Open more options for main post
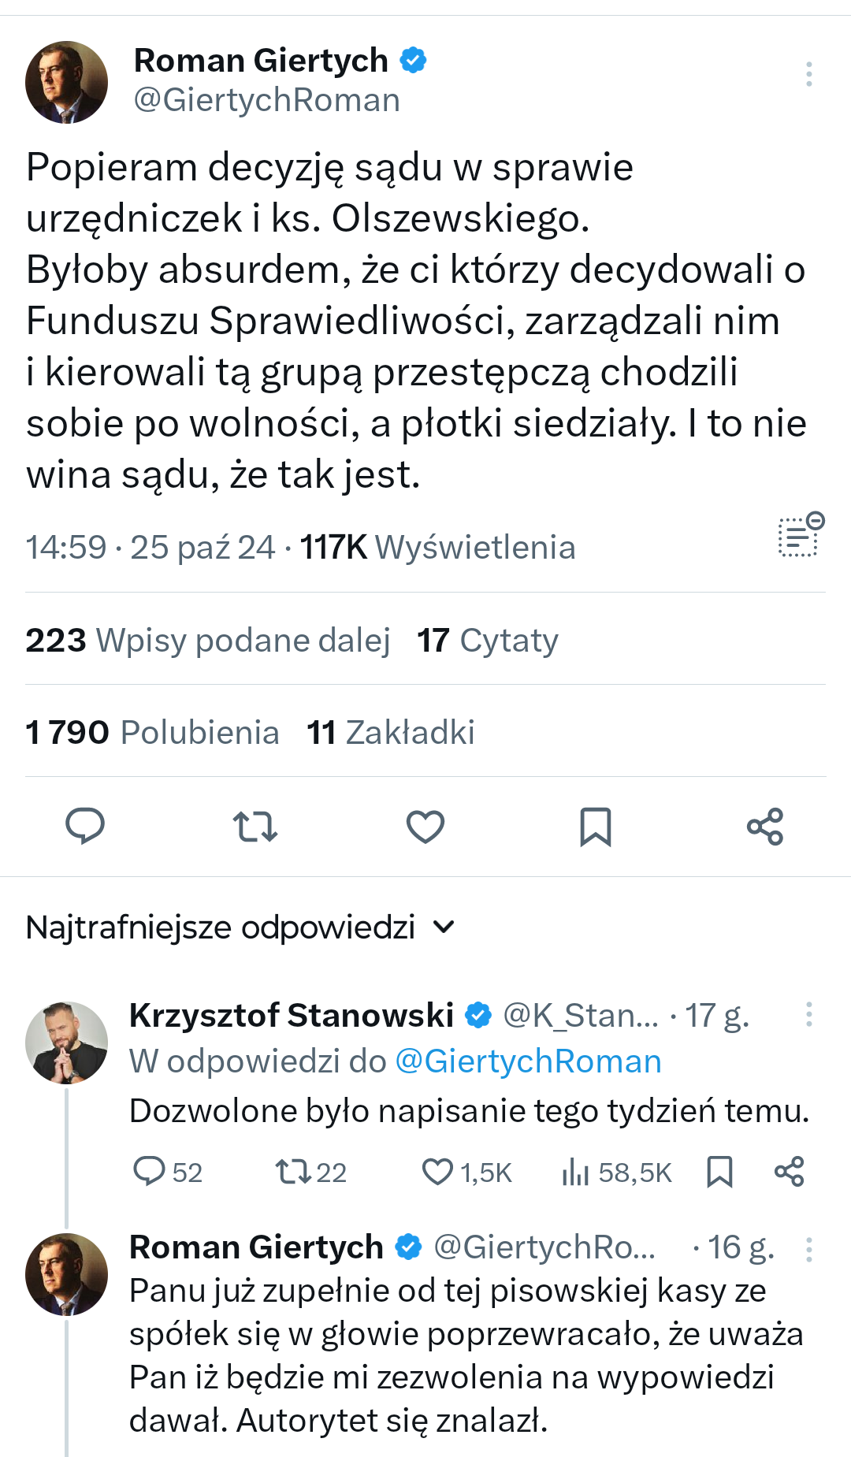The height and width of the screenshot is (1457, 851). pyautogui.click(x=808, y=74)
